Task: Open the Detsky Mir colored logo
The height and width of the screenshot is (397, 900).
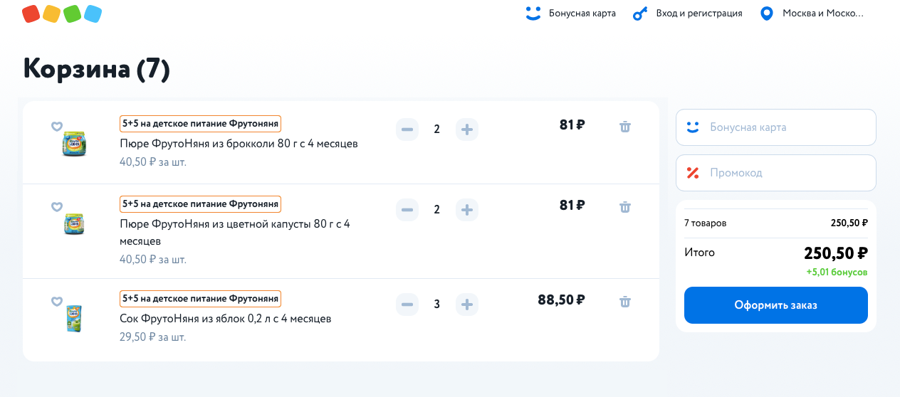Action: pos(62,14)
